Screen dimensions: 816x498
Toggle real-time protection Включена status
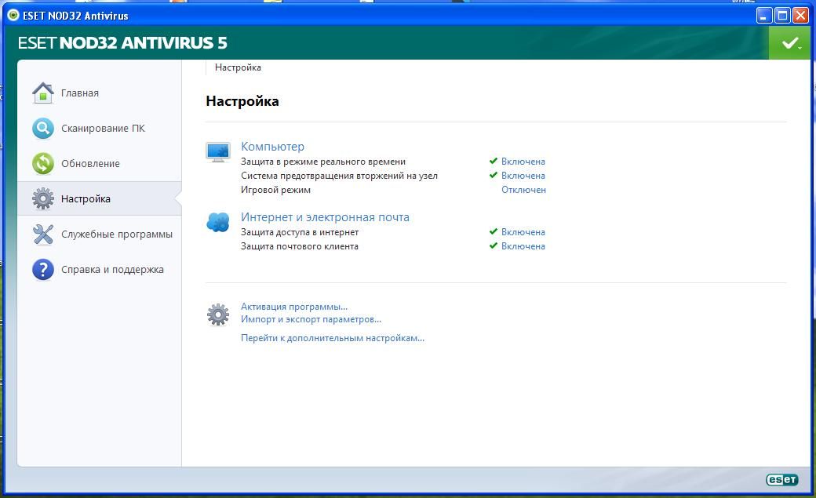tap(523, 162)
